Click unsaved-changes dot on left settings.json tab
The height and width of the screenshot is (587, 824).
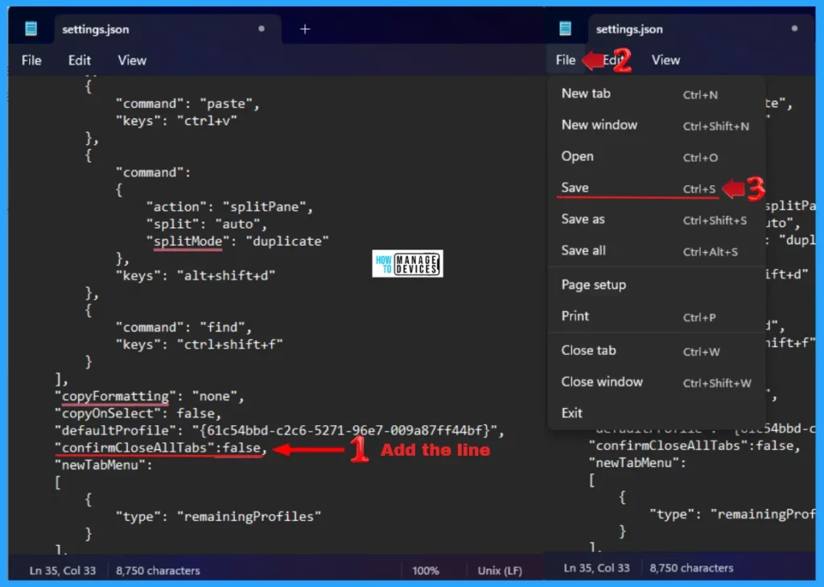262,28
